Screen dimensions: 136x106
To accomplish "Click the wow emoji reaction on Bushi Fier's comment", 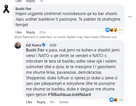I will point(115,30).
